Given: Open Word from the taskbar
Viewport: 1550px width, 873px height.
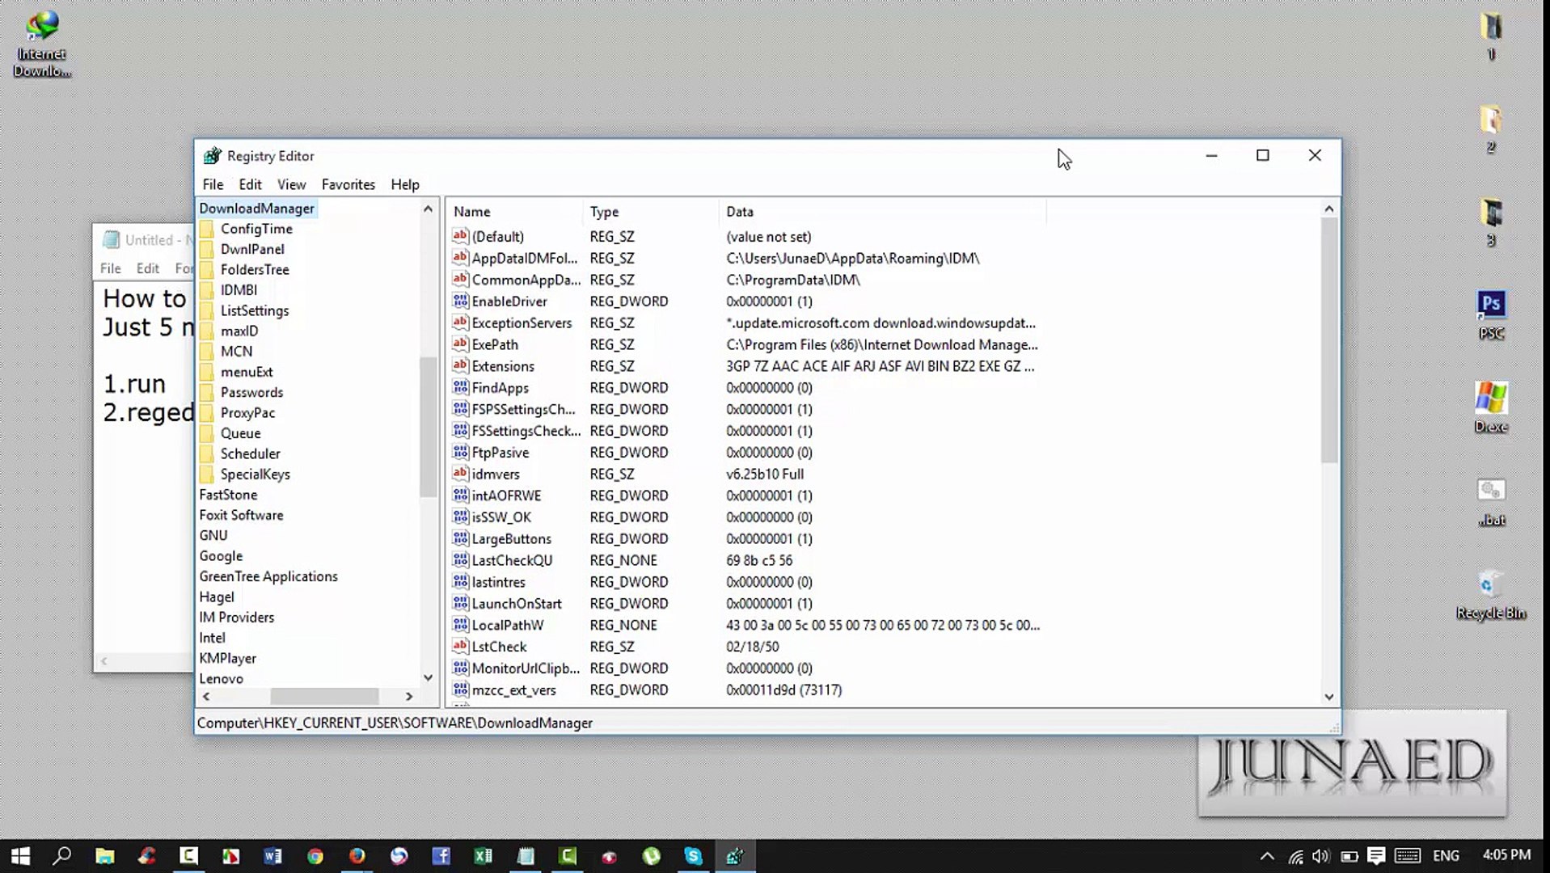Looking at the screenshot, I should coord(272,855).
